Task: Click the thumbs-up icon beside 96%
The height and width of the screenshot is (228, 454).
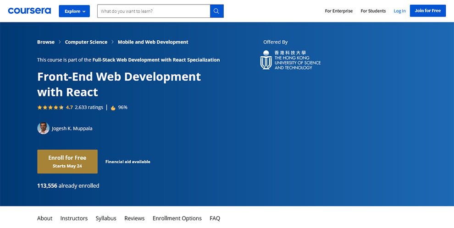Action: (113, 108)
